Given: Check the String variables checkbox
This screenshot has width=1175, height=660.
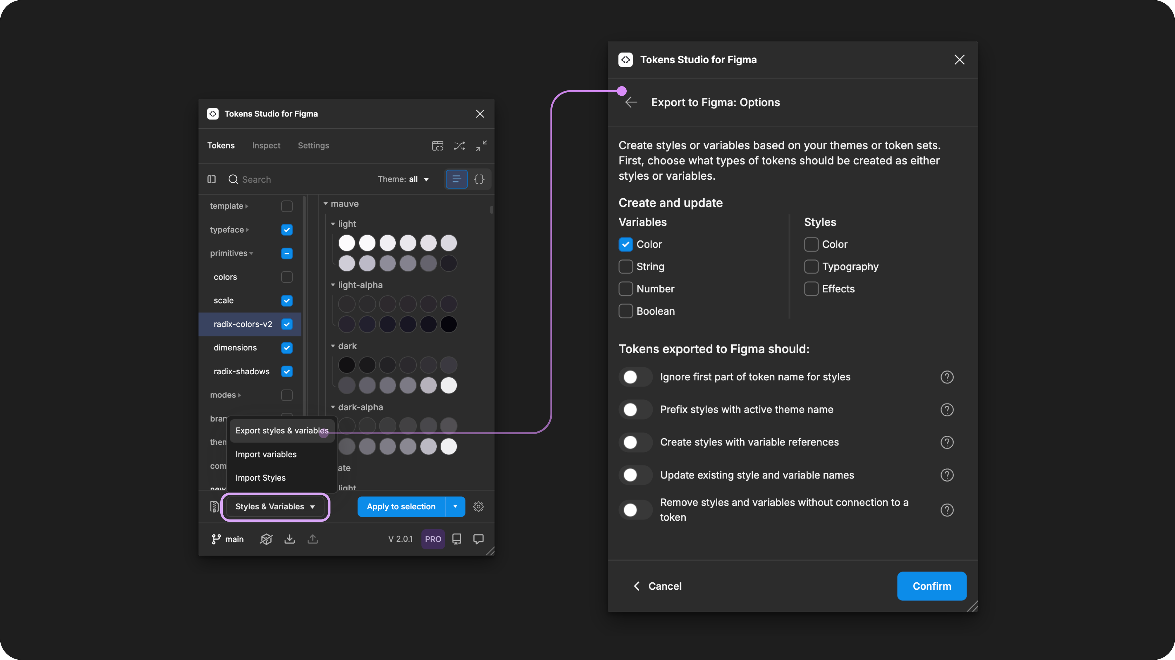Looking at the screenshot, I should pos(625,267).
